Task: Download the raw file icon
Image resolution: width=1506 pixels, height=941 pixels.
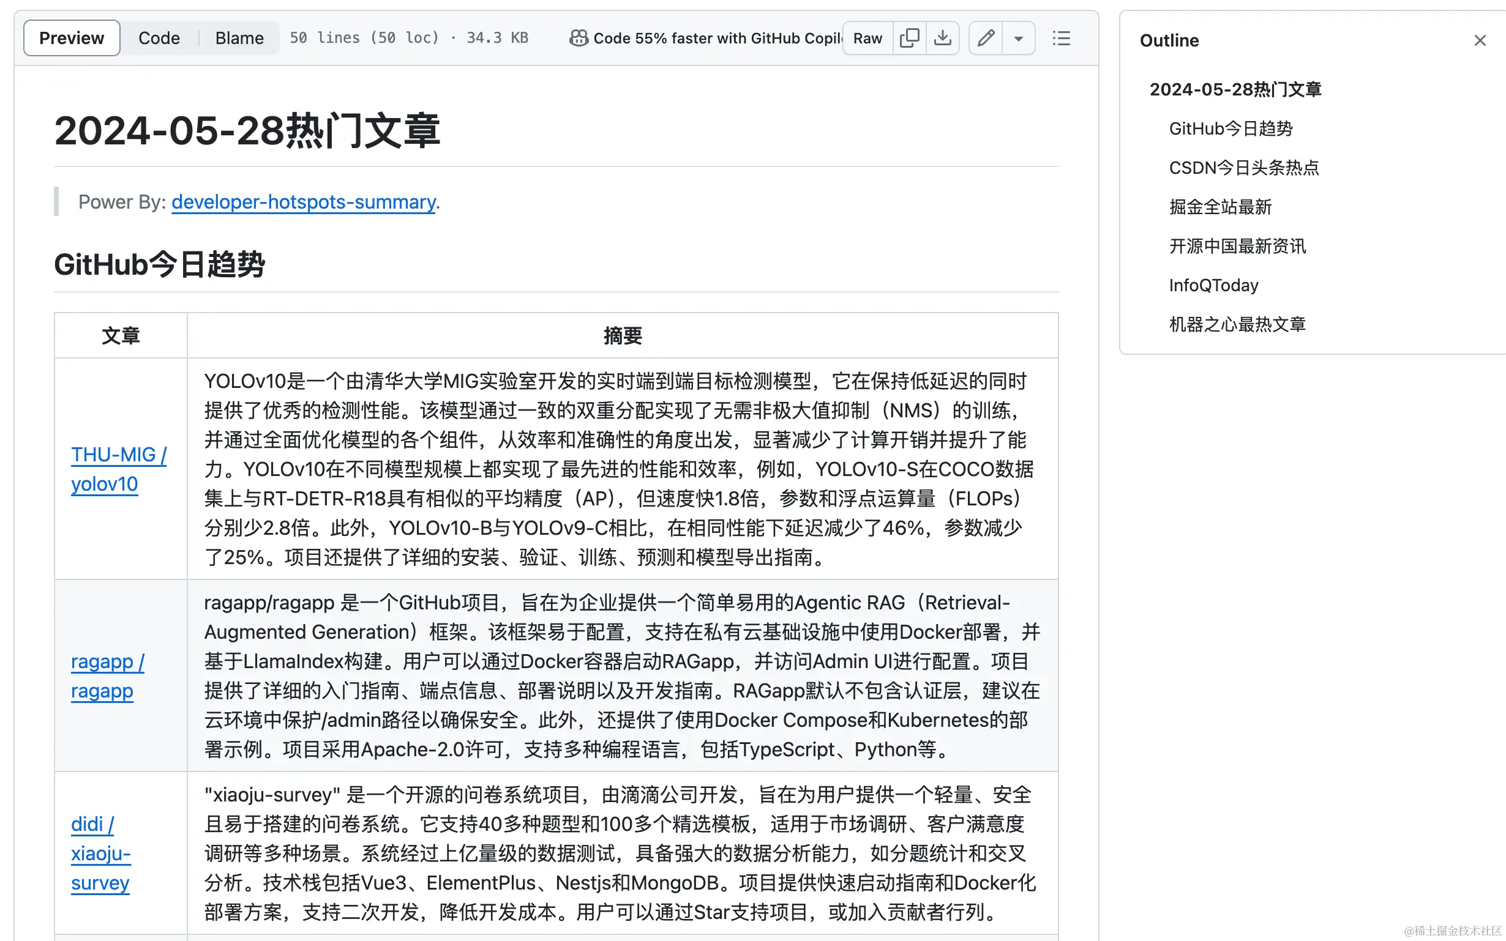Action: [943, 38]
